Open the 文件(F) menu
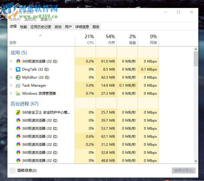Image resolution: width=204 pixels, height=181 pixels. 15,20
